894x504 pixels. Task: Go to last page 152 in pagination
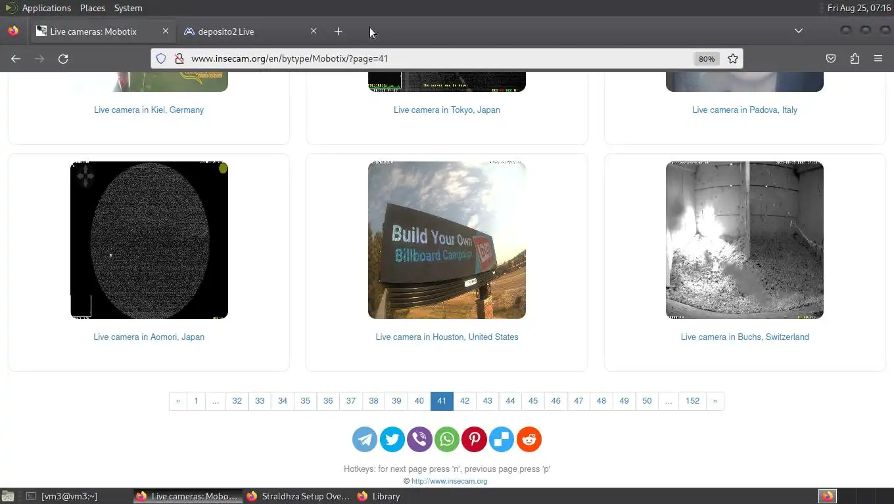(692, 401)
